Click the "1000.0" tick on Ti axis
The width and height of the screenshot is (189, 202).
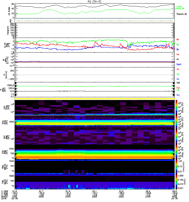click(11, 85)
